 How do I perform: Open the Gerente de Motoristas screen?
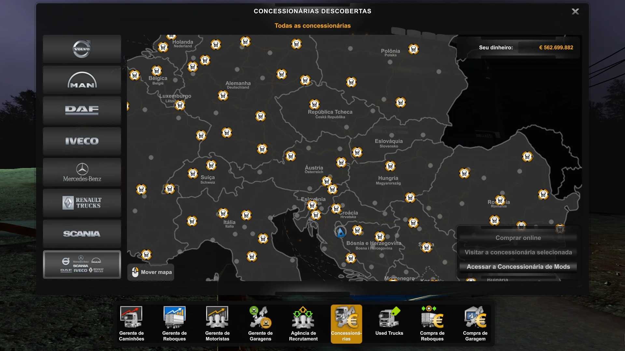point(217,324)
